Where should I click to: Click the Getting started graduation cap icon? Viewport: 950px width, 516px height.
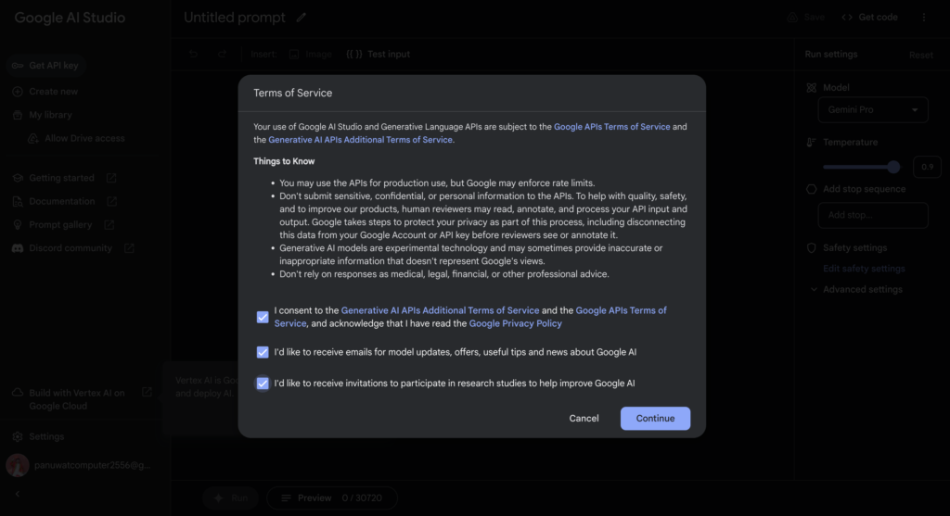[18, 178]
